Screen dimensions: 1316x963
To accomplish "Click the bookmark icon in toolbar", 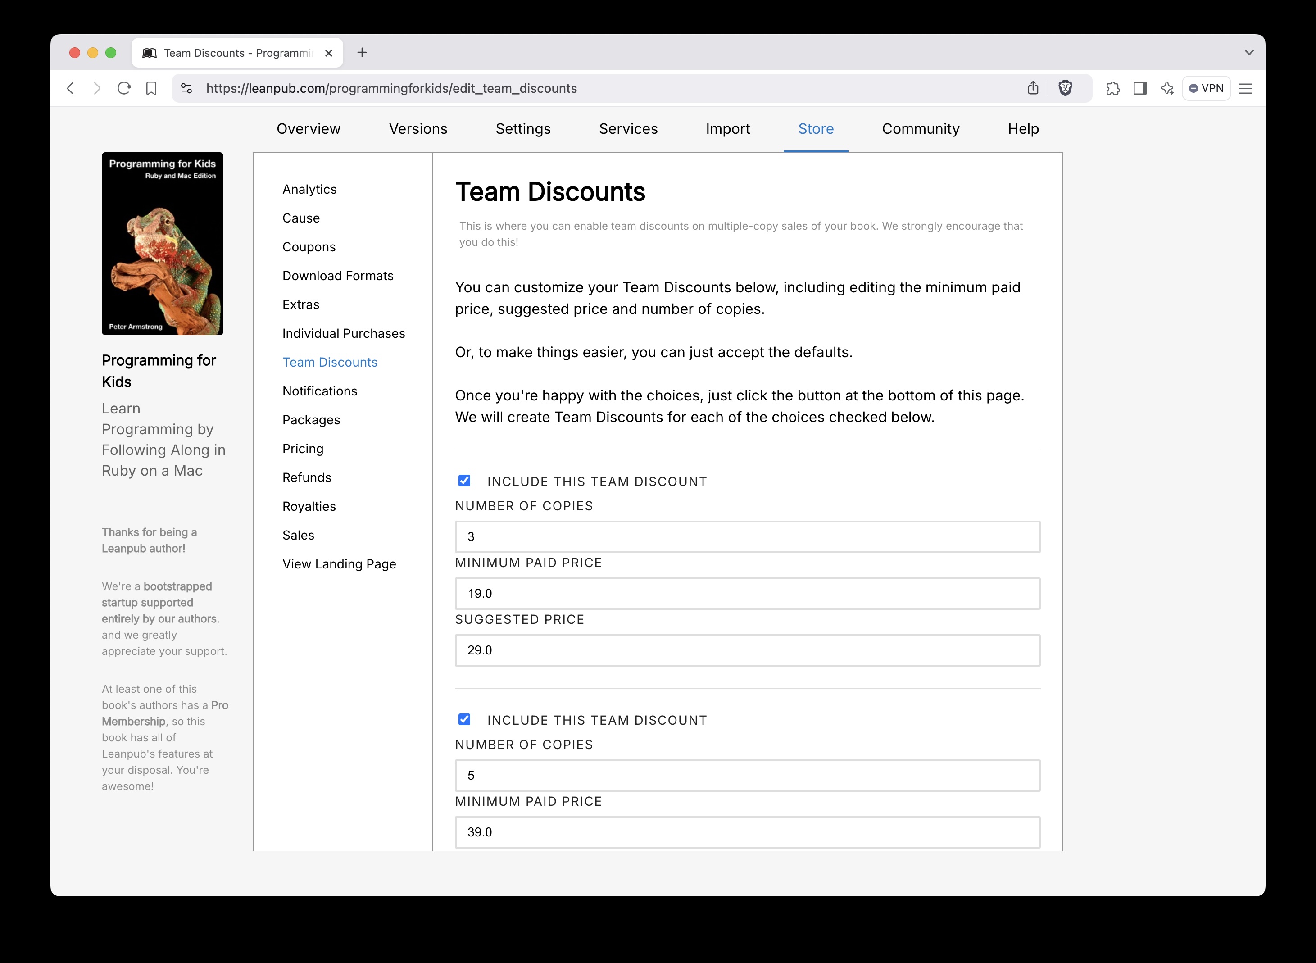I will (151, 88).
